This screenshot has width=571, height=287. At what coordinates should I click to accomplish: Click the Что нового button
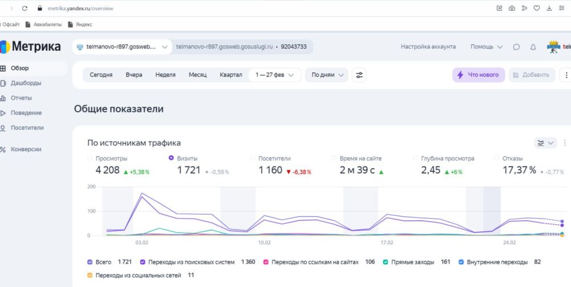478,75
